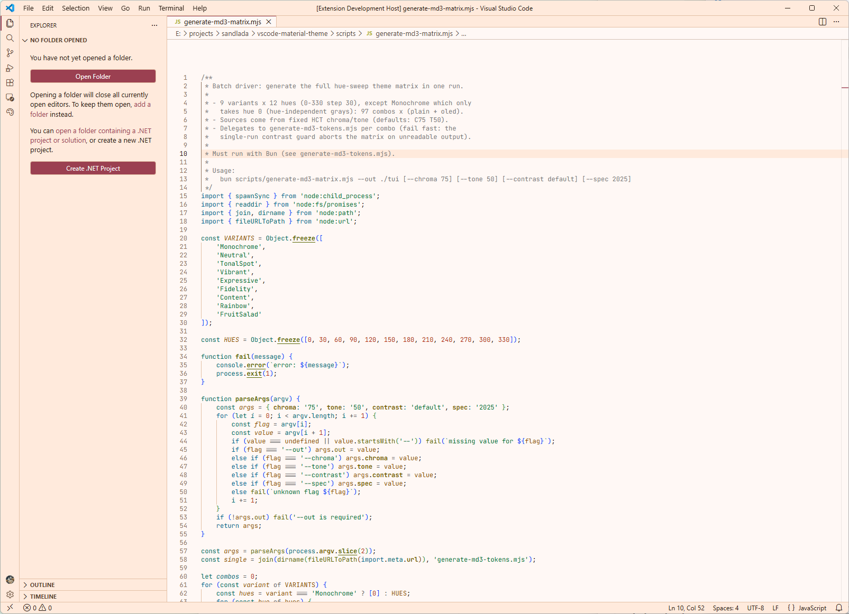Click 'fileURLToPath' import on line 18
The image size is (849, 614).
(260, 221)
